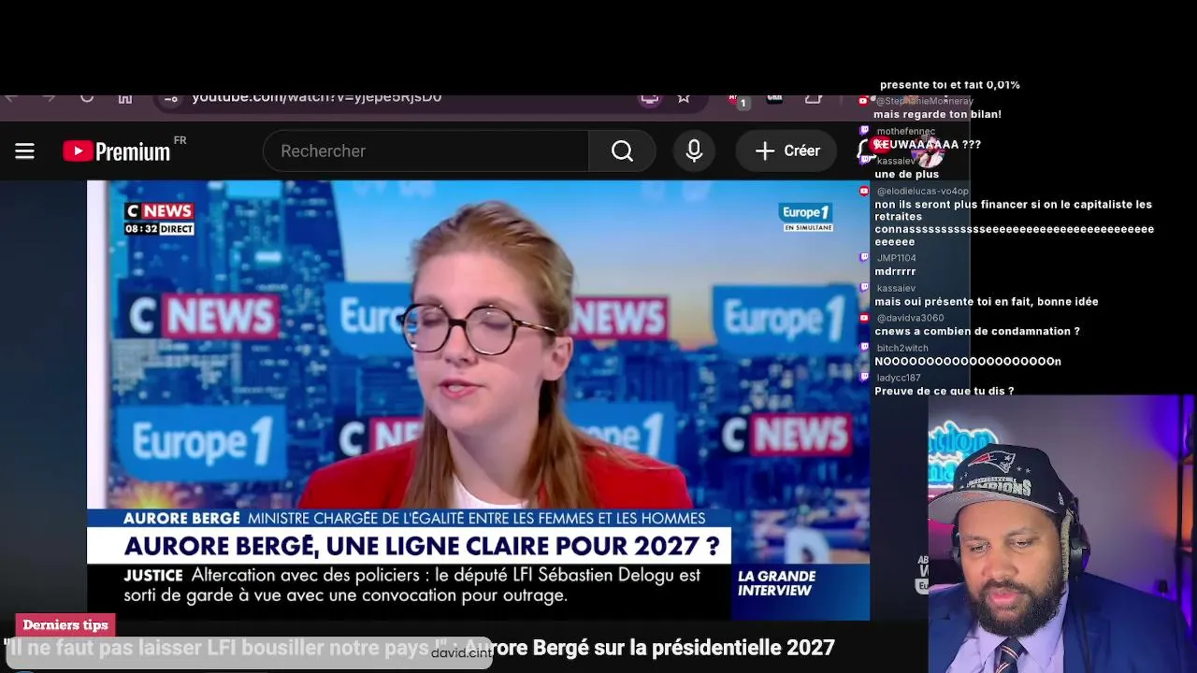Click the 'NOOOOOOOOOn' chat message
Screen dimensions: 1197x673
pos(968,362)
